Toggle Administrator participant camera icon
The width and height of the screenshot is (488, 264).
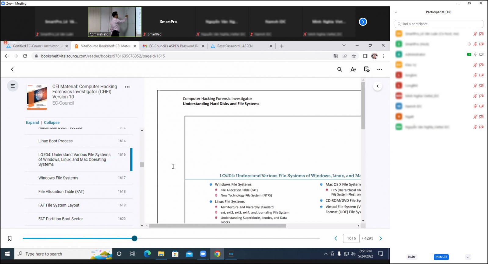pyautogui.click(x=481, y=54)
